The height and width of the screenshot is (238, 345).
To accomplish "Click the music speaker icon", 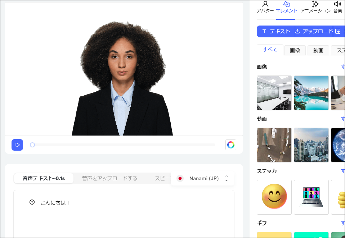I will [x=337, y=4].
